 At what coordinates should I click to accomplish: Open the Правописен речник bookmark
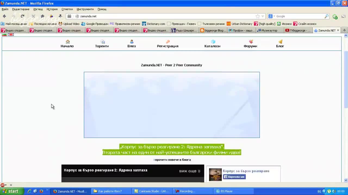125,24
